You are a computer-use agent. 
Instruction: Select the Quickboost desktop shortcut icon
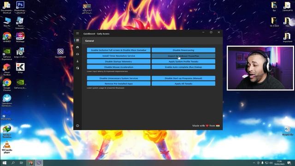[60, 53]
